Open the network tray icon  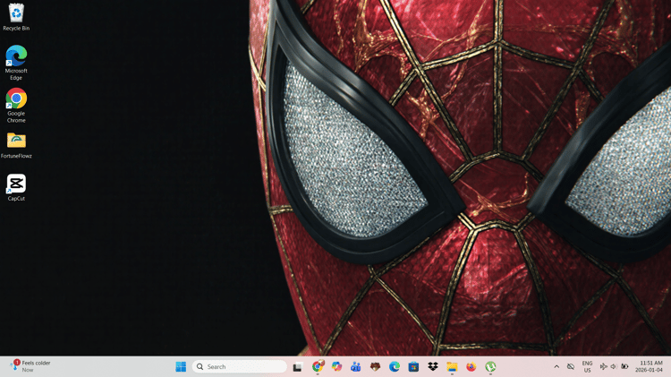point(603,367)
